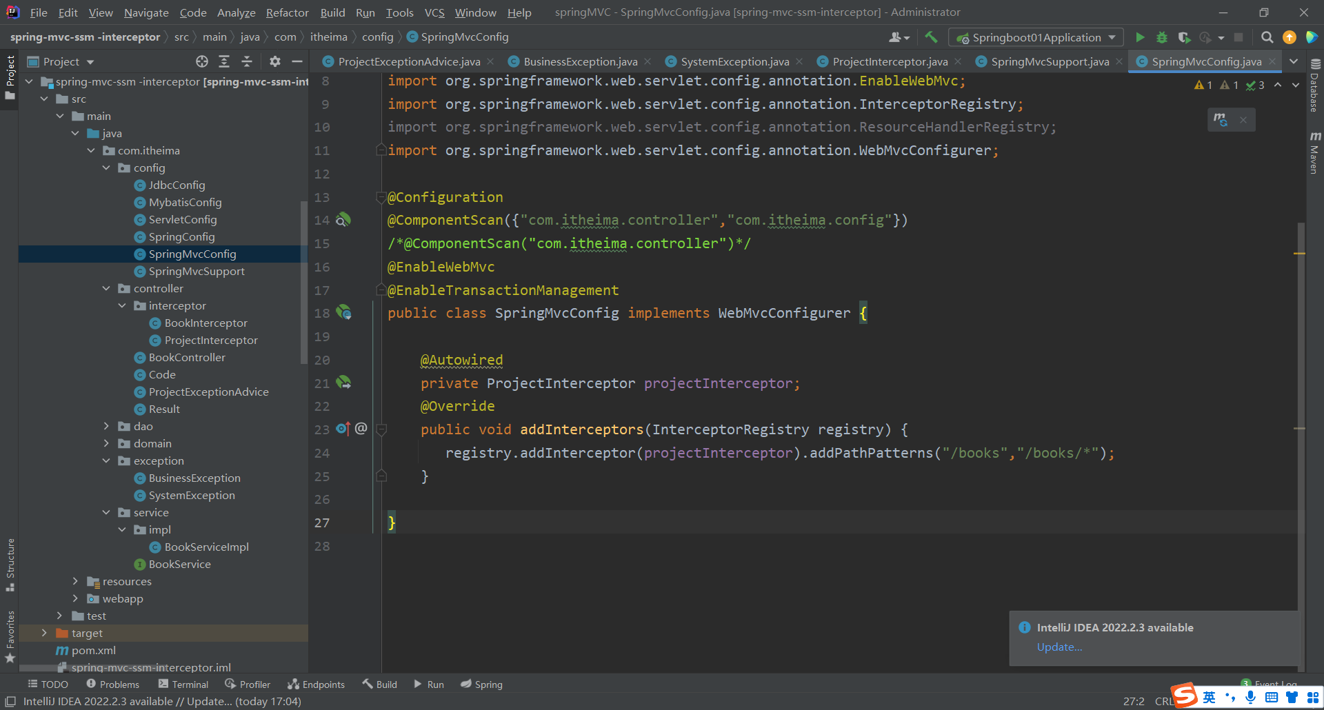The image size is (1324, 710).
Task: Click the Update... link in notification
Action: (1059, 647)
